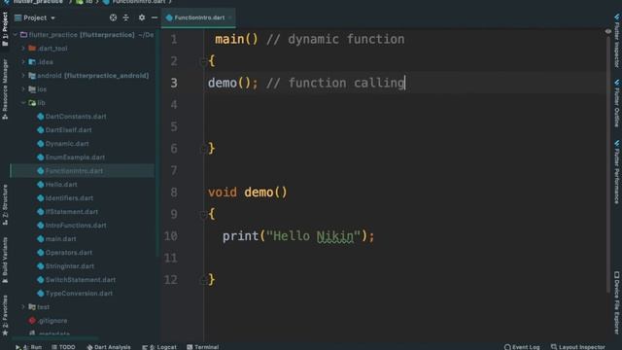Click the Dart icon next to main.dart
Viewport: 622px width, 350px height.
(x=40, y=239)
